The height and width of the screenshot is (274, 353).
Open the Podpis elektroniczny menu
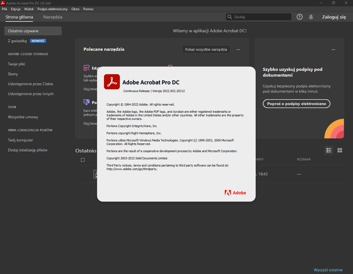tap(52, 9)
